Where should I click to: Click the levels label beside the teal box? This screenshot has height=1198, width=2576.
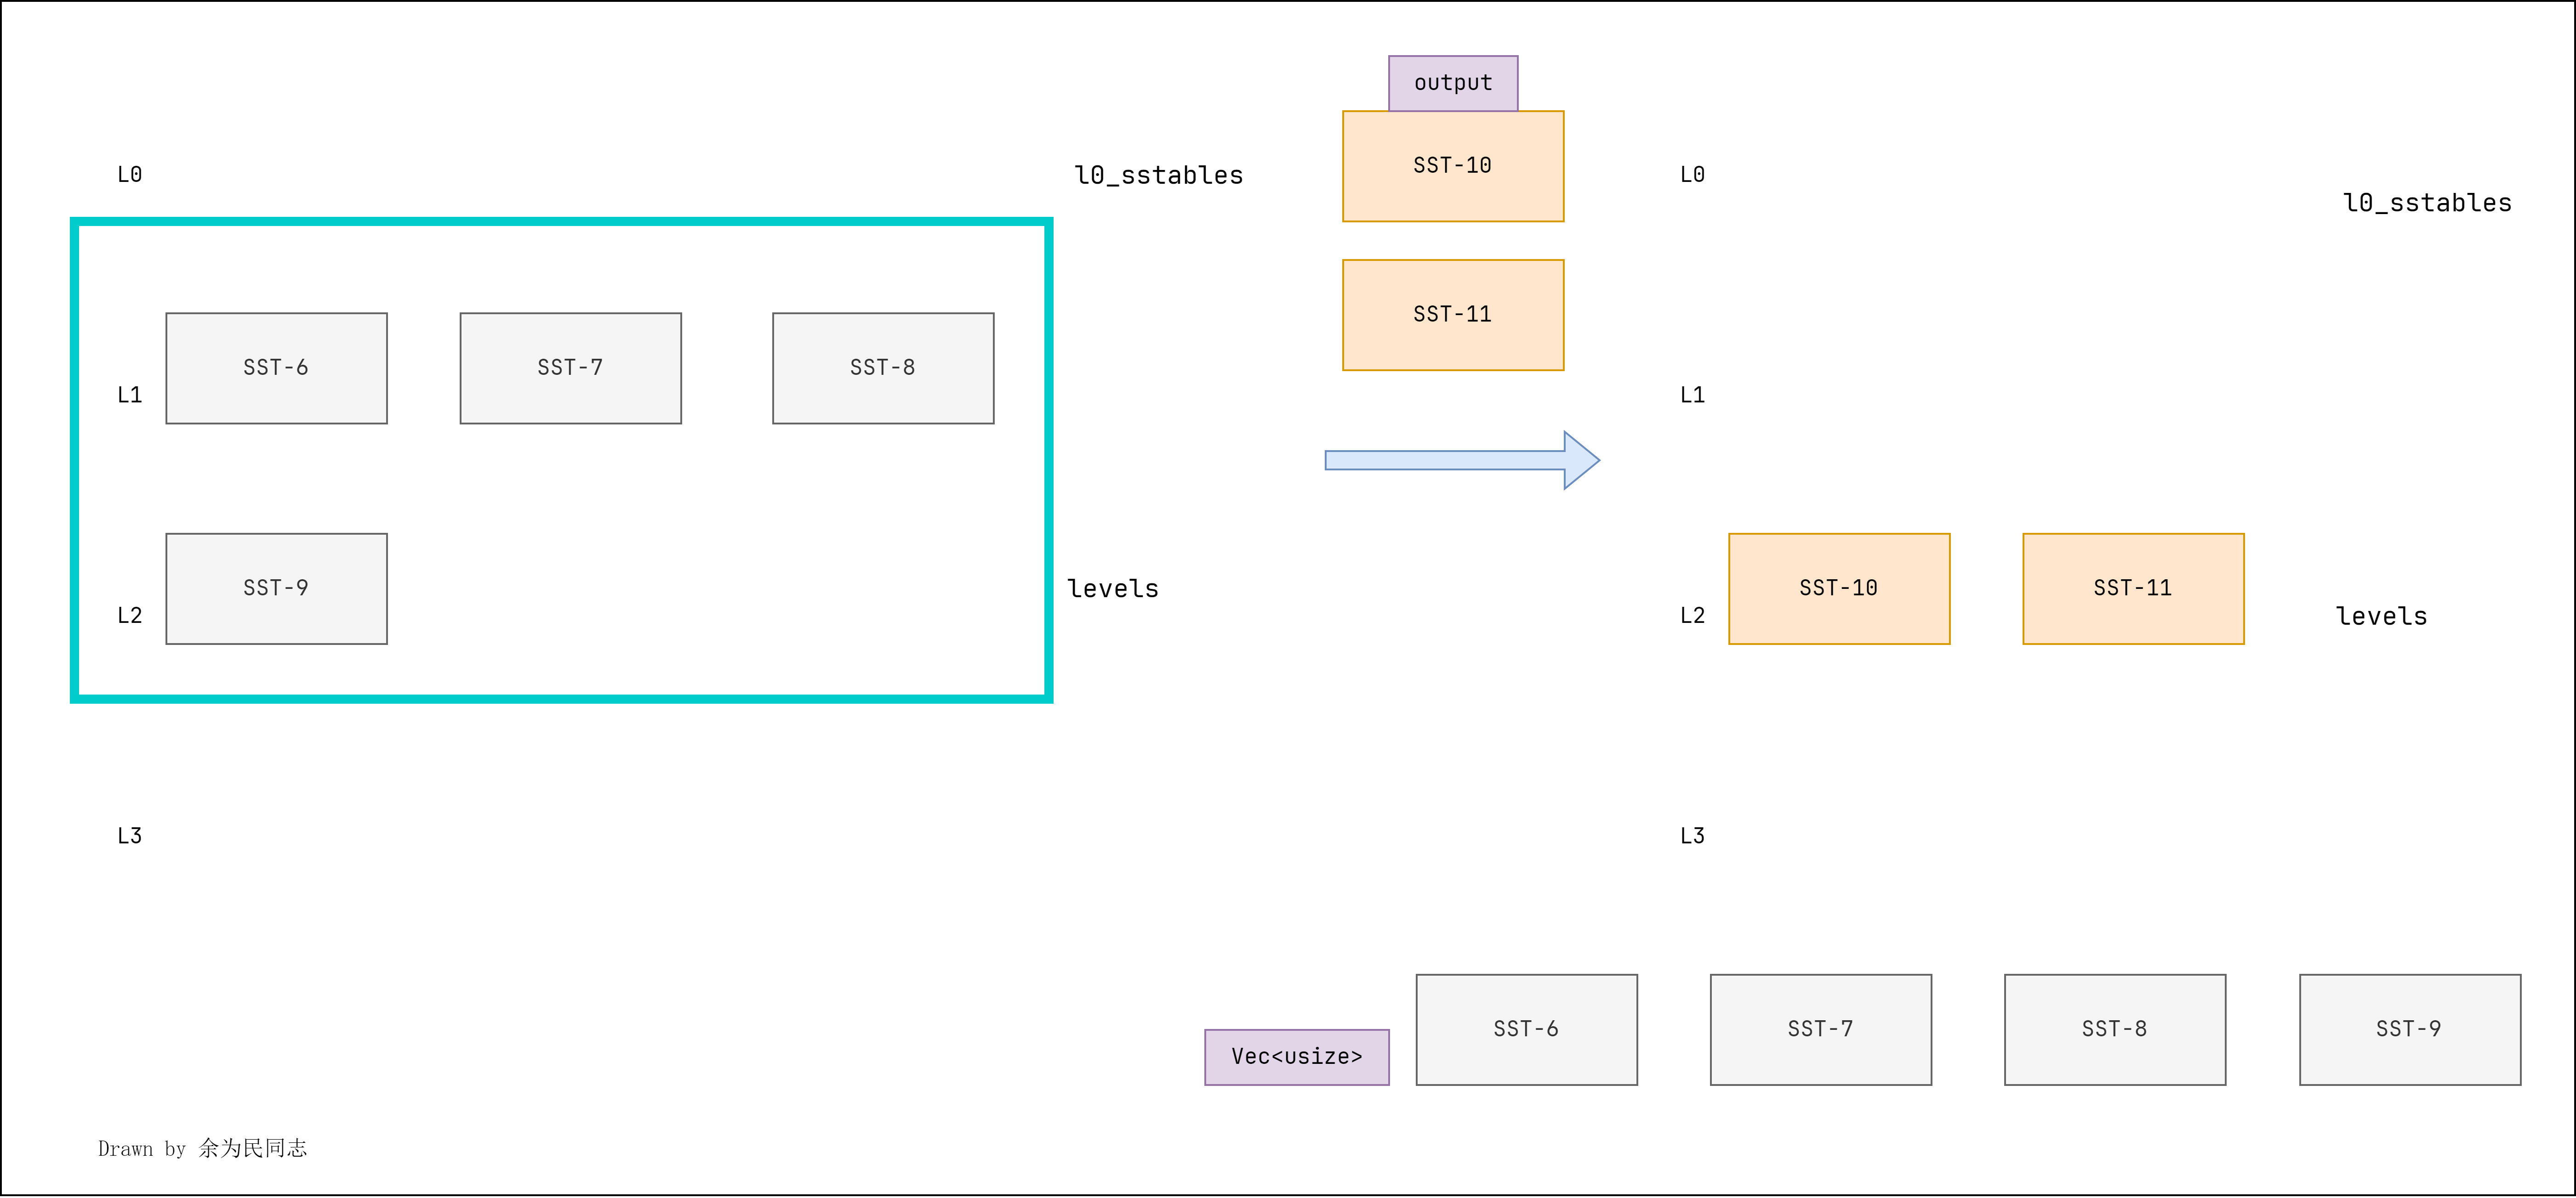tap(1113, 588)
